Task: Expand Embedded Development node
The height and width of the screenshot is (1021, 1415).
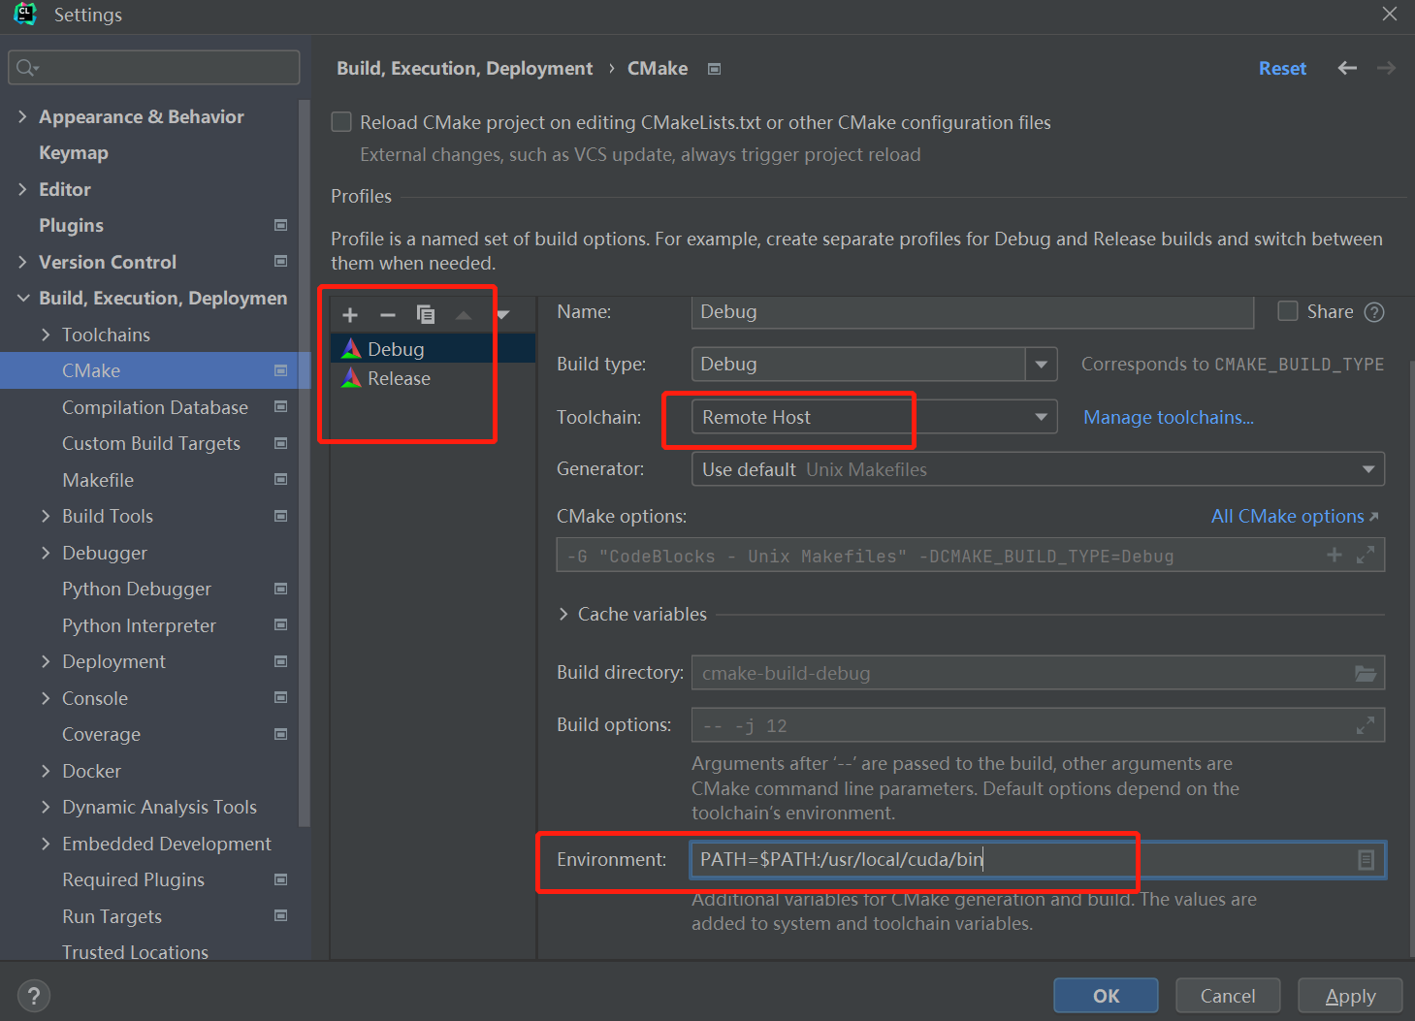Action: (x=46, y=844)
